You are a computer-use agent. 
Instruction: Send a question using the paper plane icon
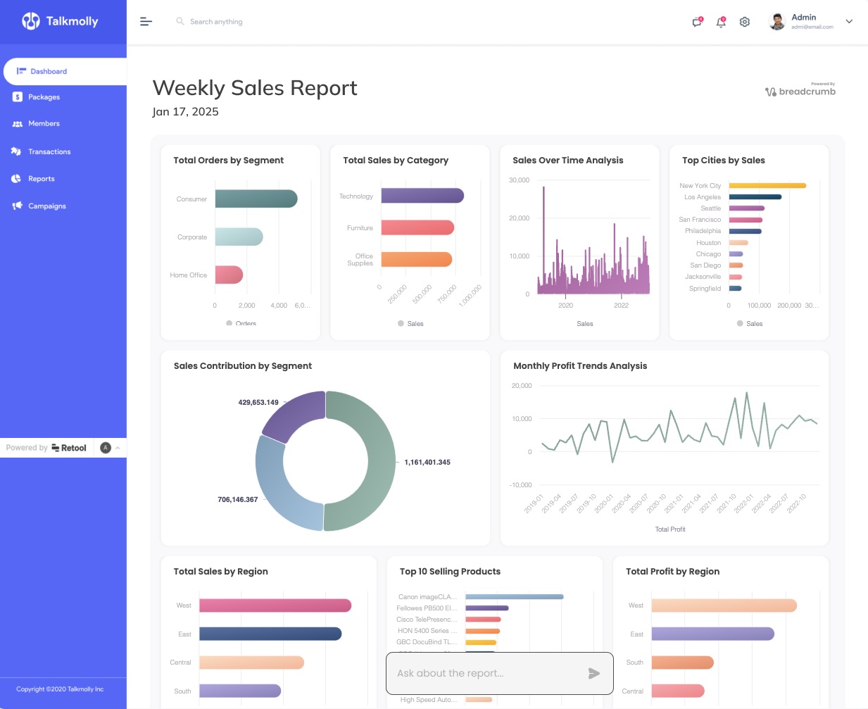pyautogui.click(x=593, y=673)
